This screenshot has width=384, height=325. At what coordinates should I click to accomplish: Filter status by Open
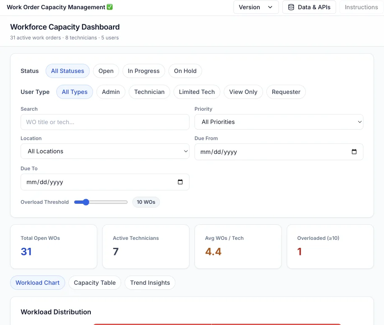[106, 71]
